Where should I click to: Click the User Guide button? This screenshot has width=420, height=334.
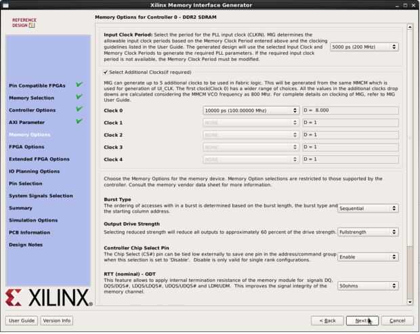(x=22, y=320)
